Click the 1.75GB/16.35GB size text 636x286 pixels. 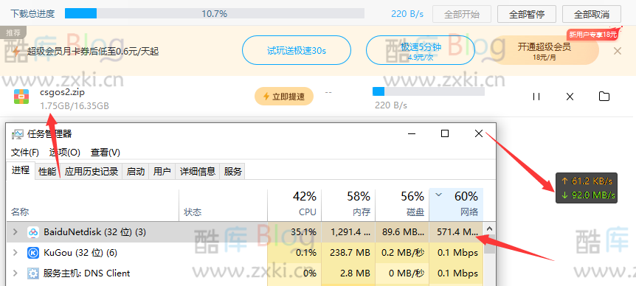pos(75,106)
